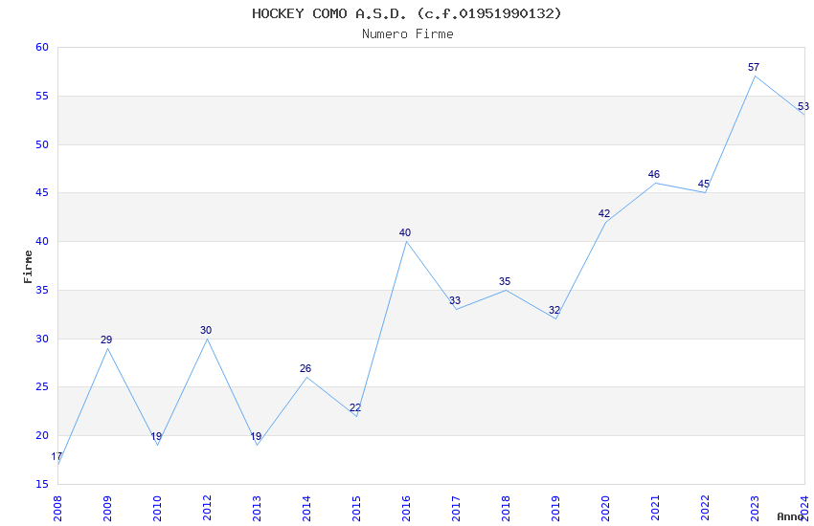Click the y-axis tick label 25

42,387
